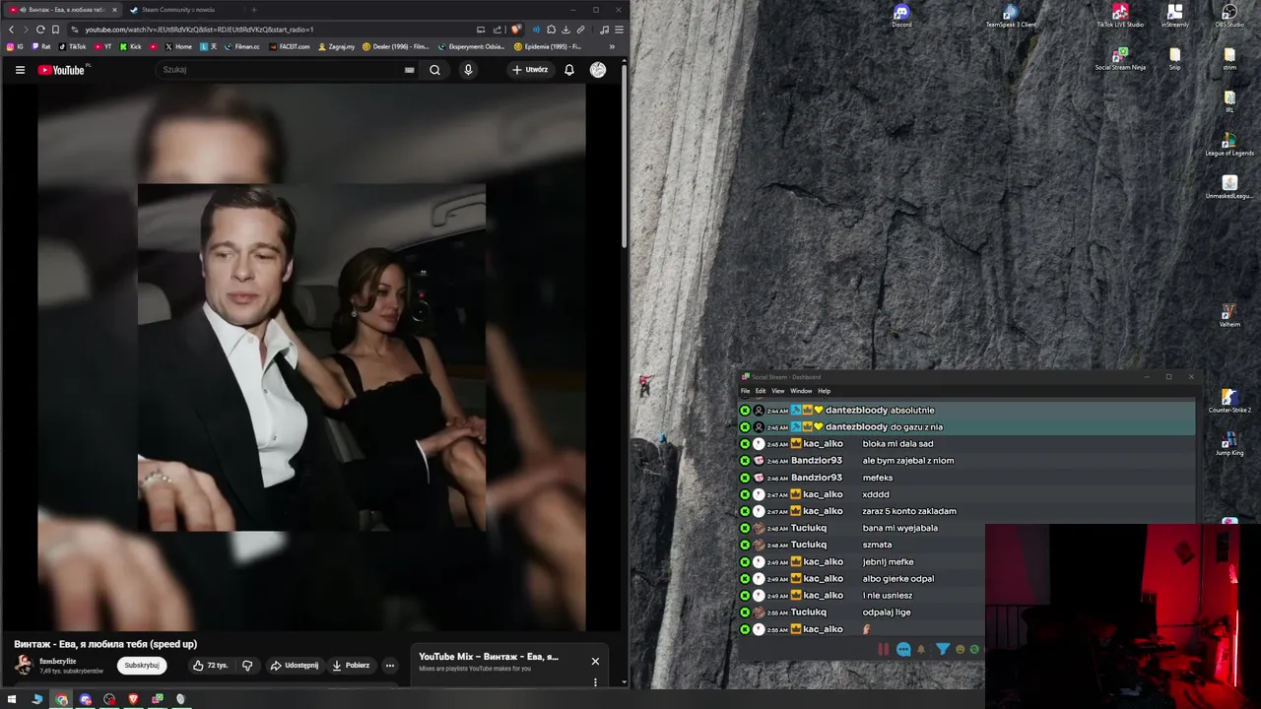Toggle the green X on 'i nie usniesz' message

point(745,596)
